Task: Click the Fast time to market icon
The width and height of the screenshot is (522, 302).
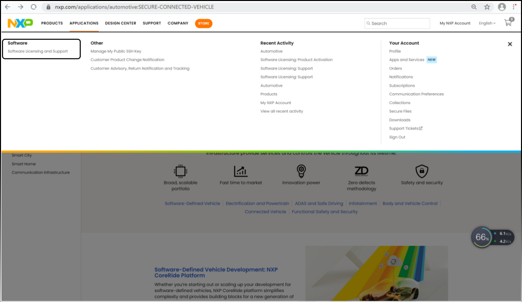Action: (241, 171)
